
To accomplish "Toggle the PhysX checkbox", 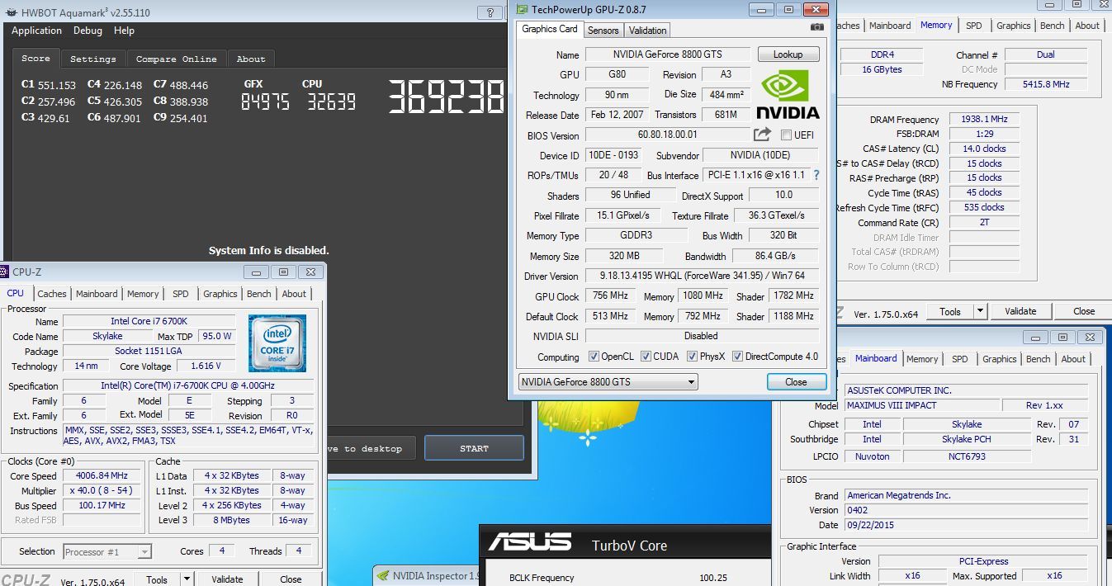I will (x=691, y=357).
